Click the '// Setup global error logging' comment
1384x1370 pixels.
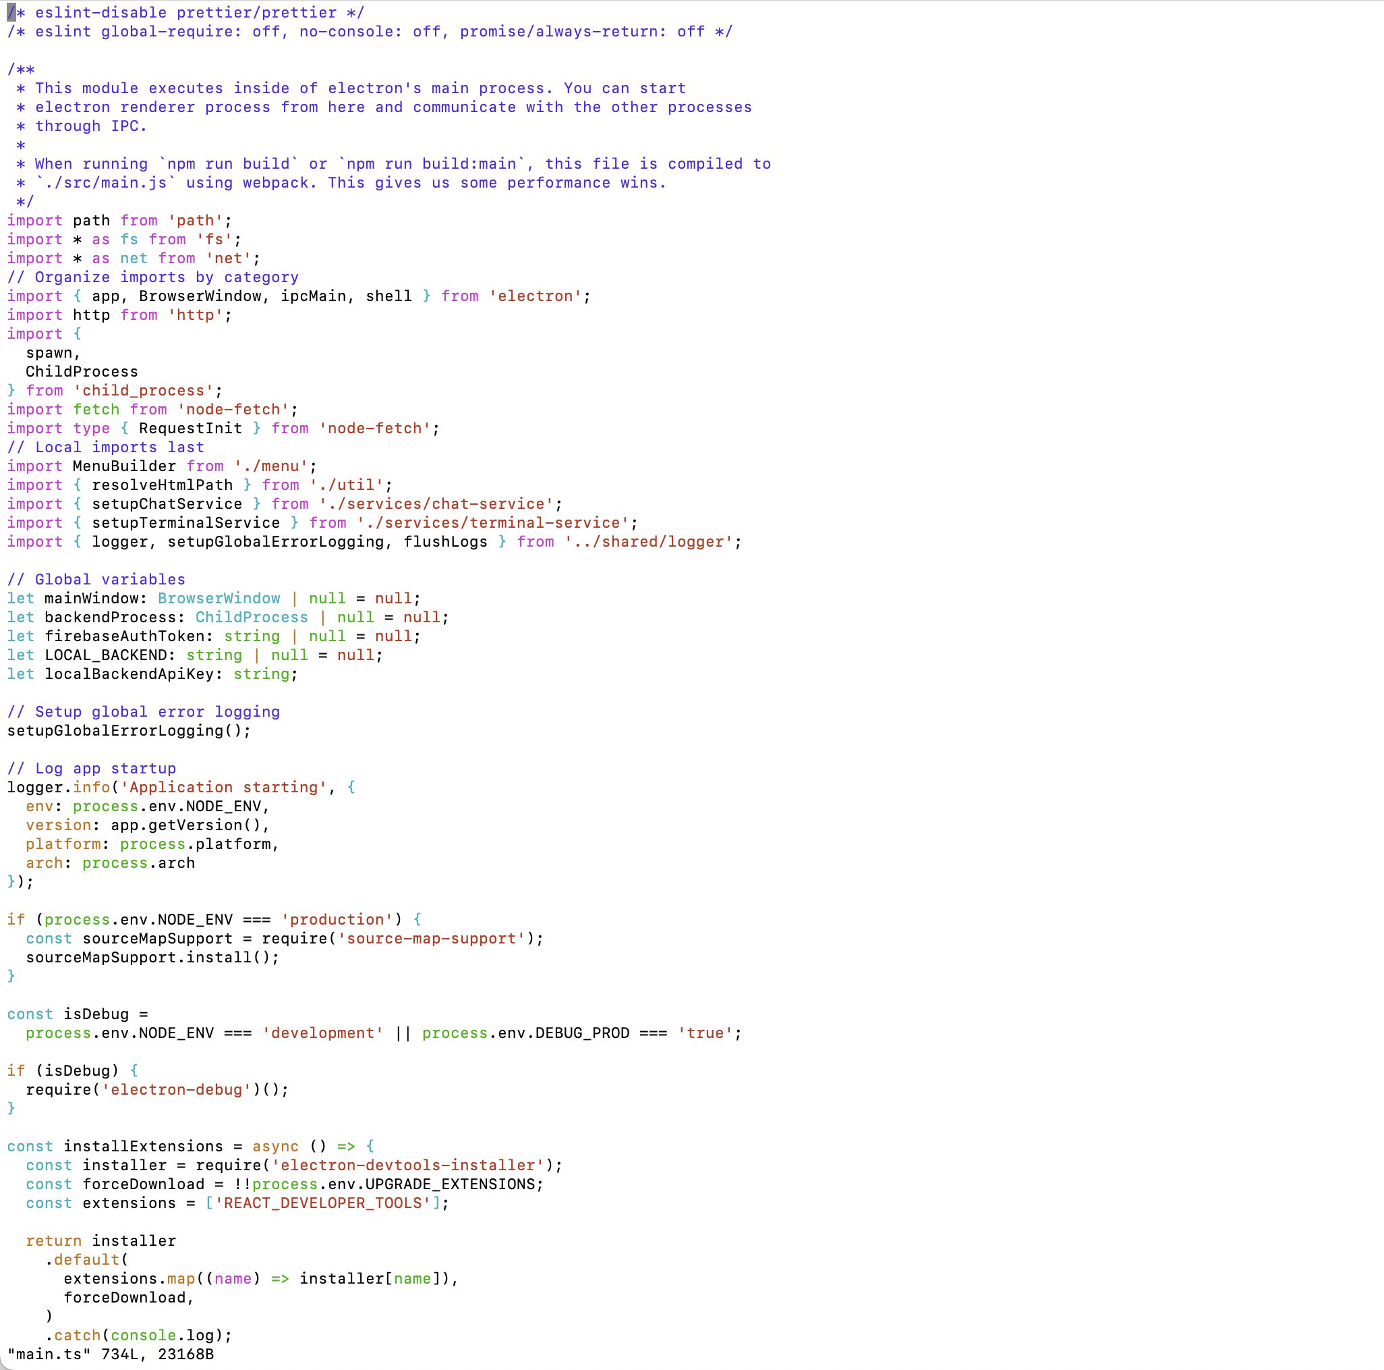143,711
